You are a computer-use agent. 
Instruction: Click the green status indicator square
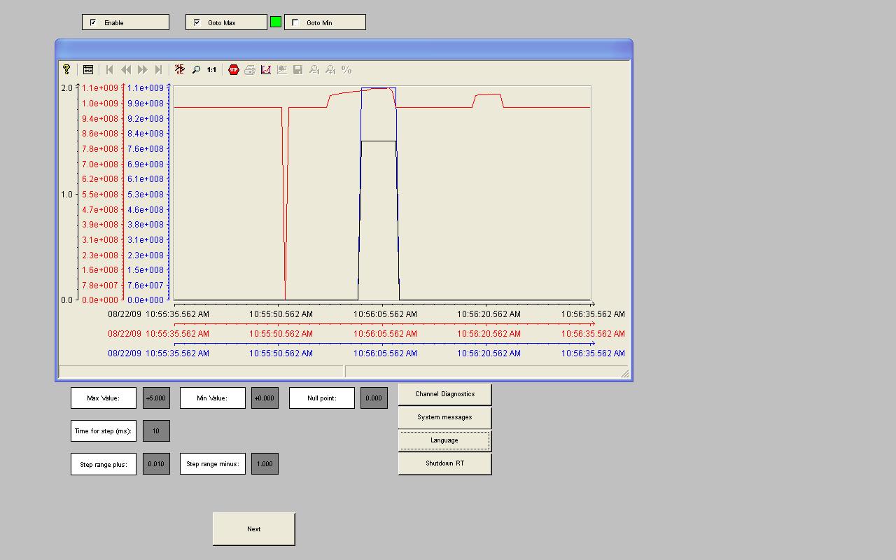click(x=276, y=22)
